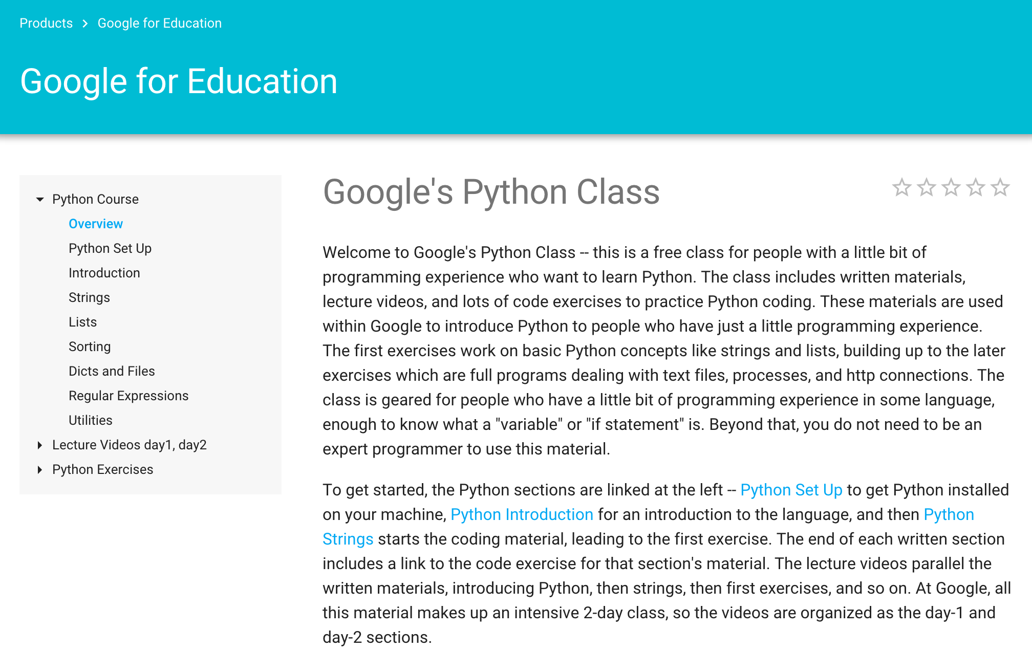Click the second rating star
1032x651 pixels.
926,187
